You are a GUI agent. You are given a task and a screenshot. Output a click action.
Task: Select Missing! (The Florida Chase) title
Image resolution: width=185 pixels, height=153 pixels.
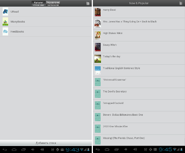(x=124, y=138)
